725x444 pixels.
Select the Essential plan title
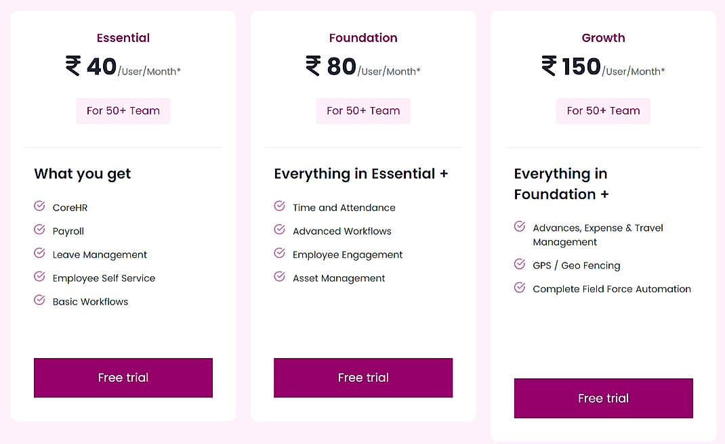pos(123,38)
